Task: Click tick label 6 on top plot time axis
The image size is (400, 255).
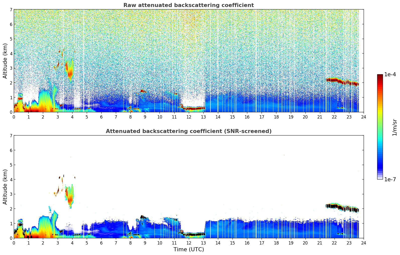Action: tap(101, 117)
